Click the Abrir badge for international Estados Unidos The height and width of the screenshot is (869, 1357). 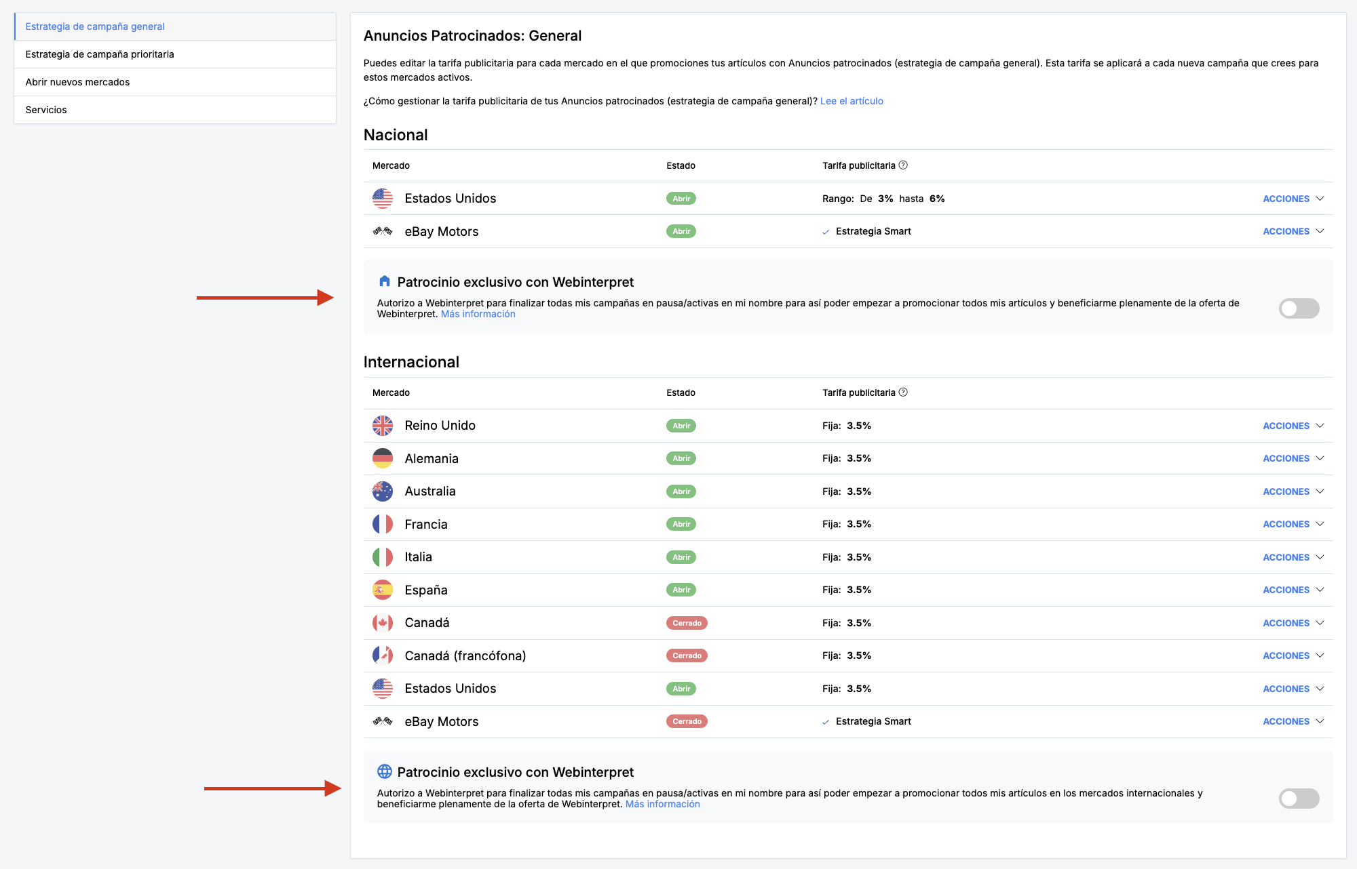pos(681,689)
